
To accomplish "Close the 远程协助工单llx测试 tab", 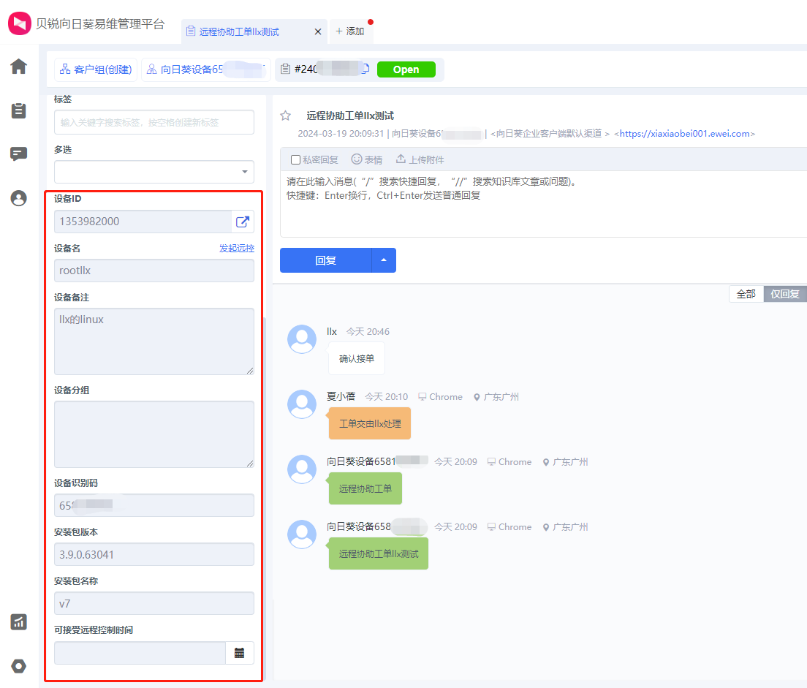I will click(317, 31).
